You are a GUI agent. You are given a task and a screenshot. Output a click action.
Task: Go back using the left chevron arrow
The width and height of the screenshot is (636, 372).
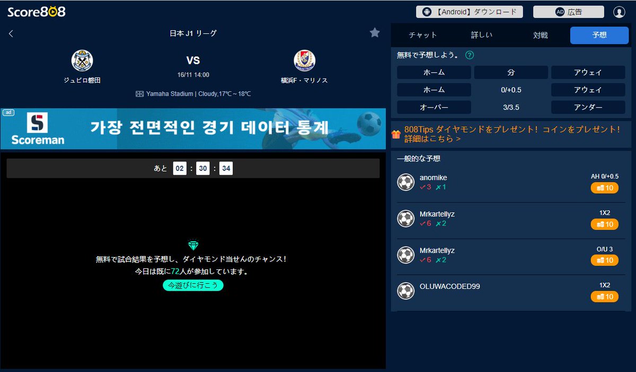click(11, 33)
